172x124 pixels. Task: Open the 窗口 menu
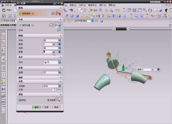[101, 5]
